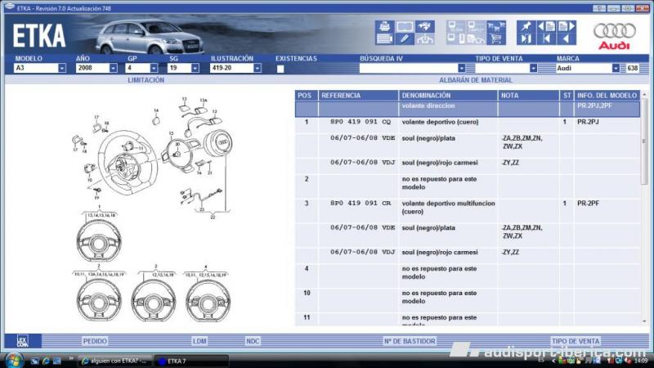The width and height of the screenshot is (654, 368).
Task: Click the Nota column header
Action: pyautogui.click(x=528, y=96)
